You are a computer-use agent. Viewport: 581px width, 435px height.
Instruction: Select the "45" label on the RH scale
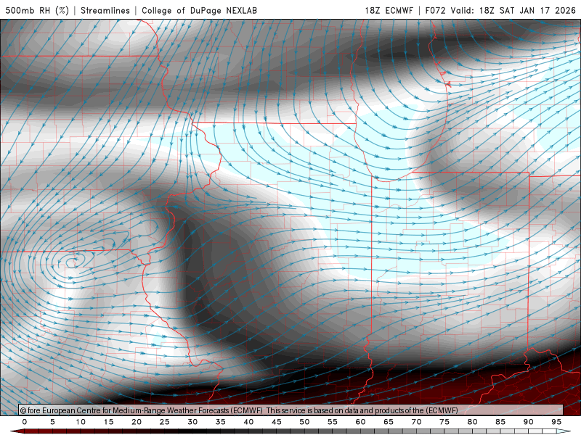[277, 422]
